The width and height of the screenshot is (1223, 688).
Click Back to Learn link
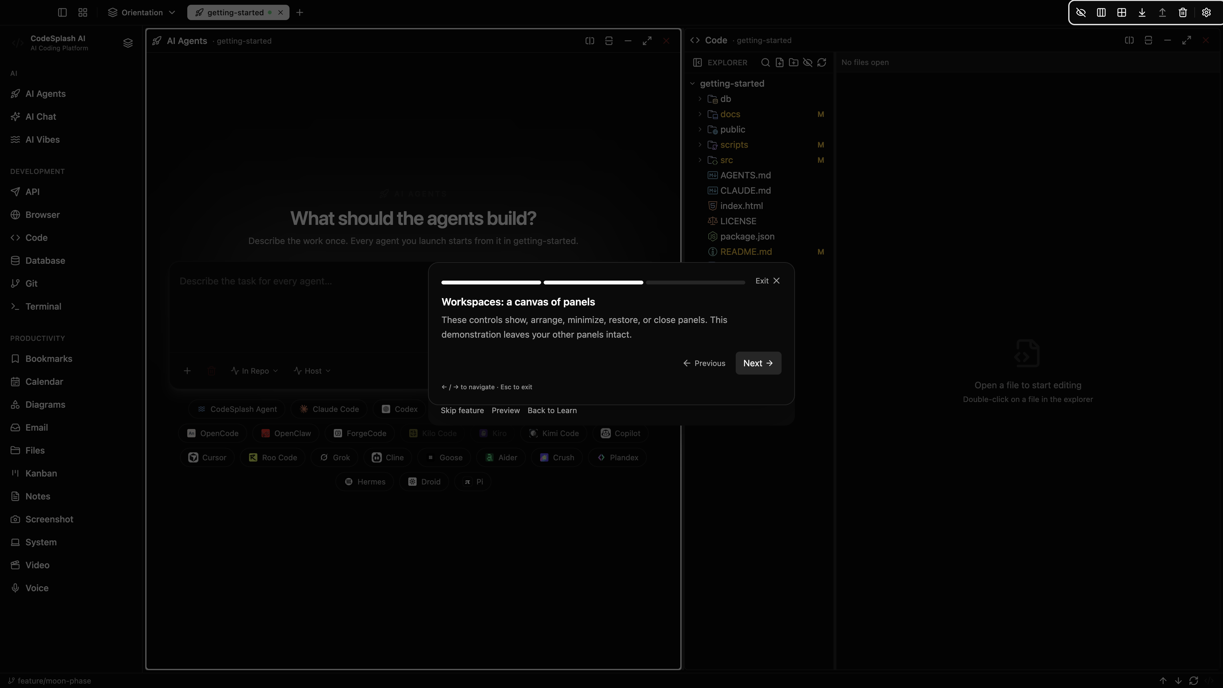tap(552, 411)
